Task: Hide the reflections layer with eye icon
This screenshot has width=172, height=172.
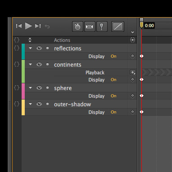Action: (39, 48)
